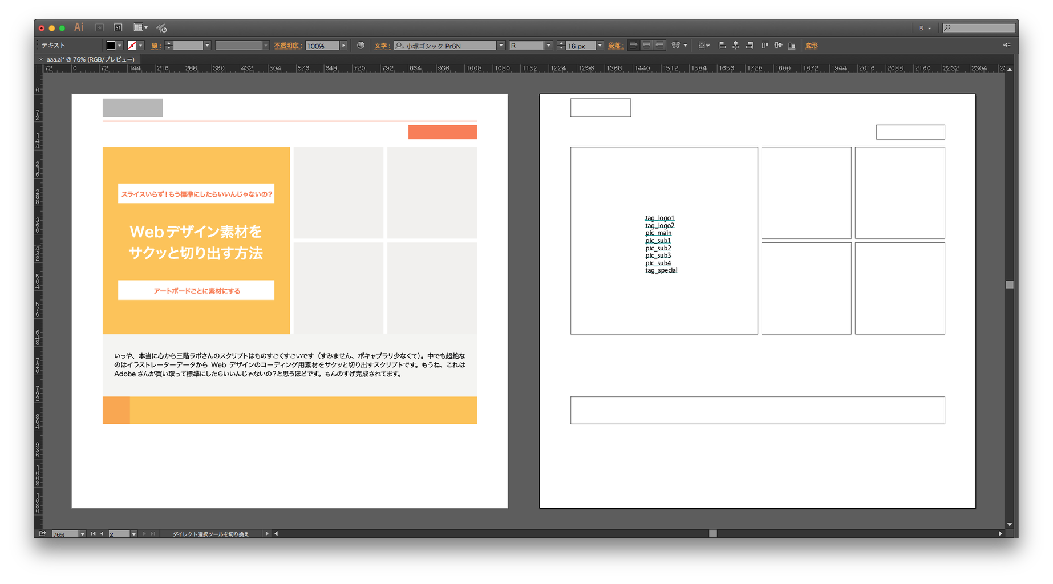This screenshot has height=584, width=1053.
Task: Click the アートボードごとに素材にする button graphic
Action: (196, 290)
